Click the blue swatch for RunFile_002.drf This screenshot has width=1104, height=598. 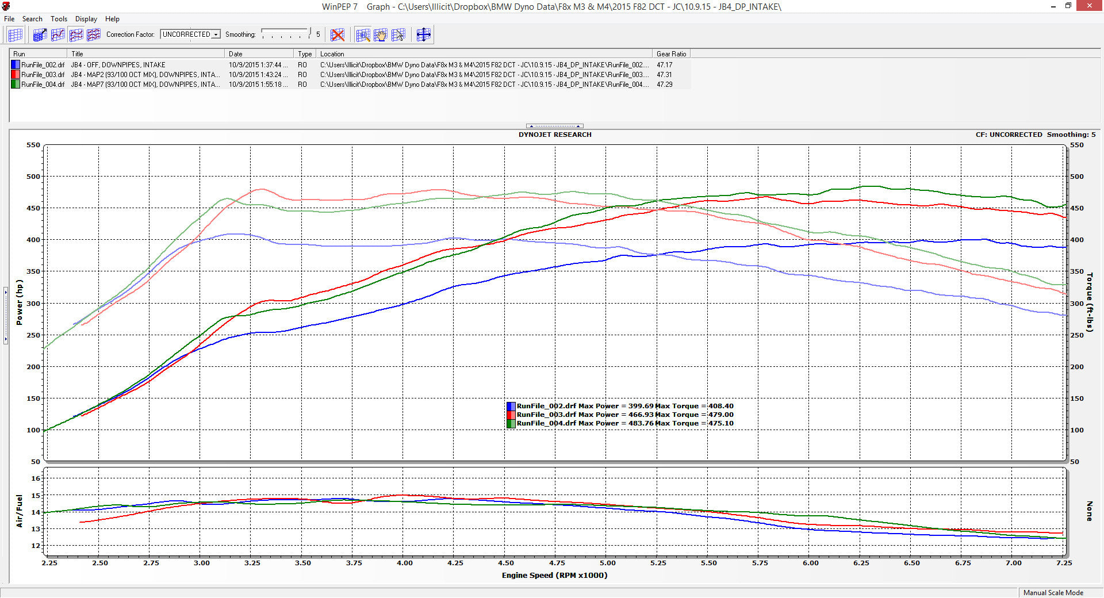click(x=16, y=65)
